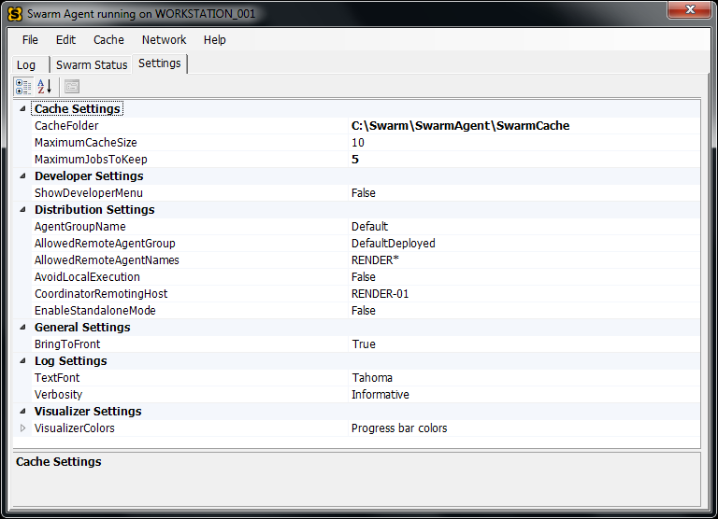Select the MaximumJobsToKeep property

pyautogui.click(x=91, y=159)
